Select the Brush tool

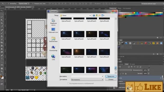point(2,33)
